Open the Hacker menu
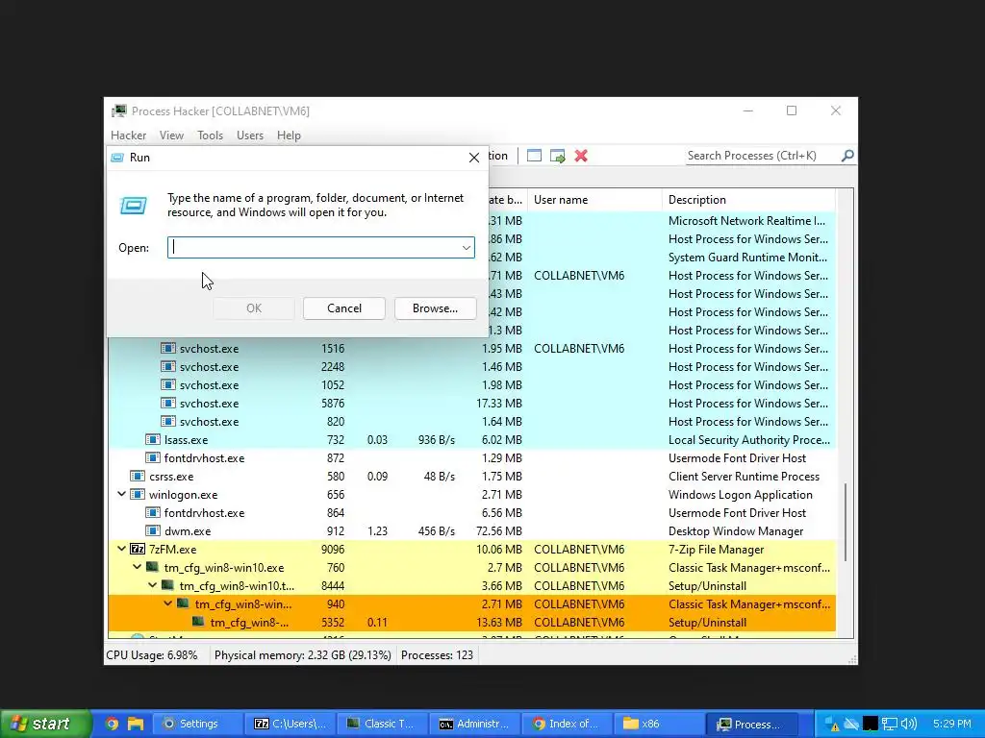The image size is (985, 738). 128,135
